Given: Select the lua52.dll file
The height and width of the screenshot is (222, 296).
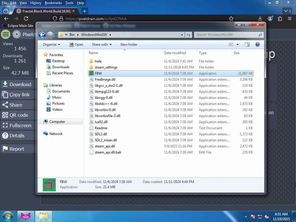Looking at the screenshot, I should [x=171, y=122].
